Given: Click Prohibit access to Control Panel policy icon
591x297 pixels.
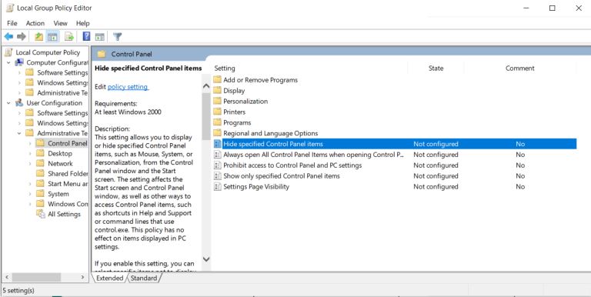Looking at the screenshot, I should pos(218,165).
